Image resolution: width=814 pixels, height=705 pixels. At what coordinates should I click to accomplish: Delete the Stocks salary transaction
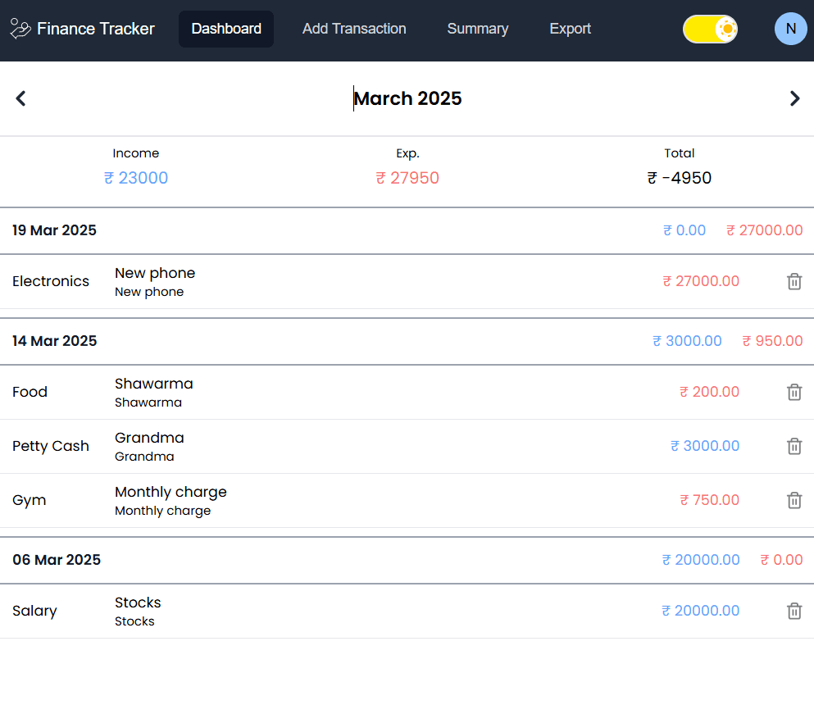point(794,611)
